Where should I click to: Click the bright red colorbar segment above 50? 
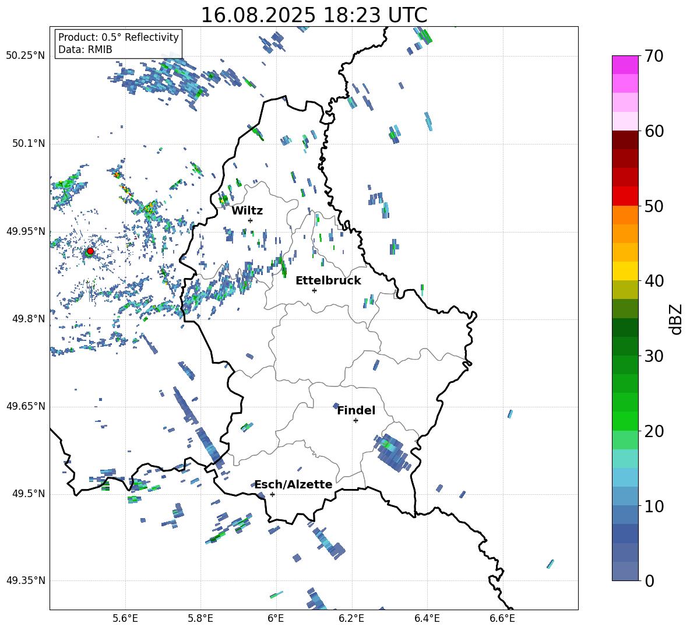tap(625, 196)
